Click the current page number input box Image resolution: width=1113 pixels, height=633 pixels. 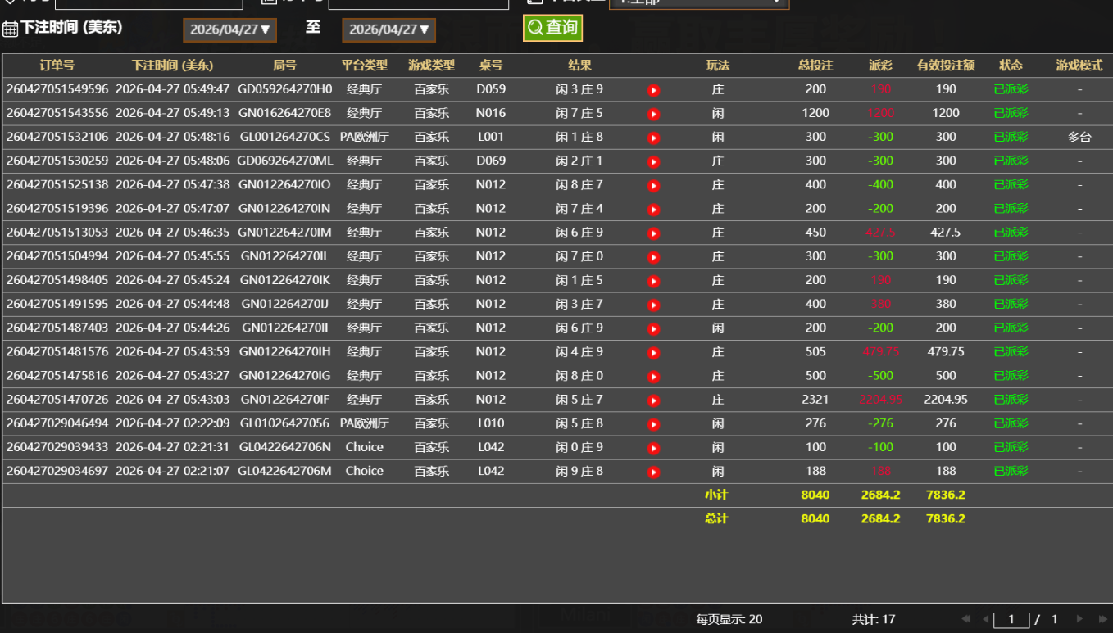[x=1011, y=620]
